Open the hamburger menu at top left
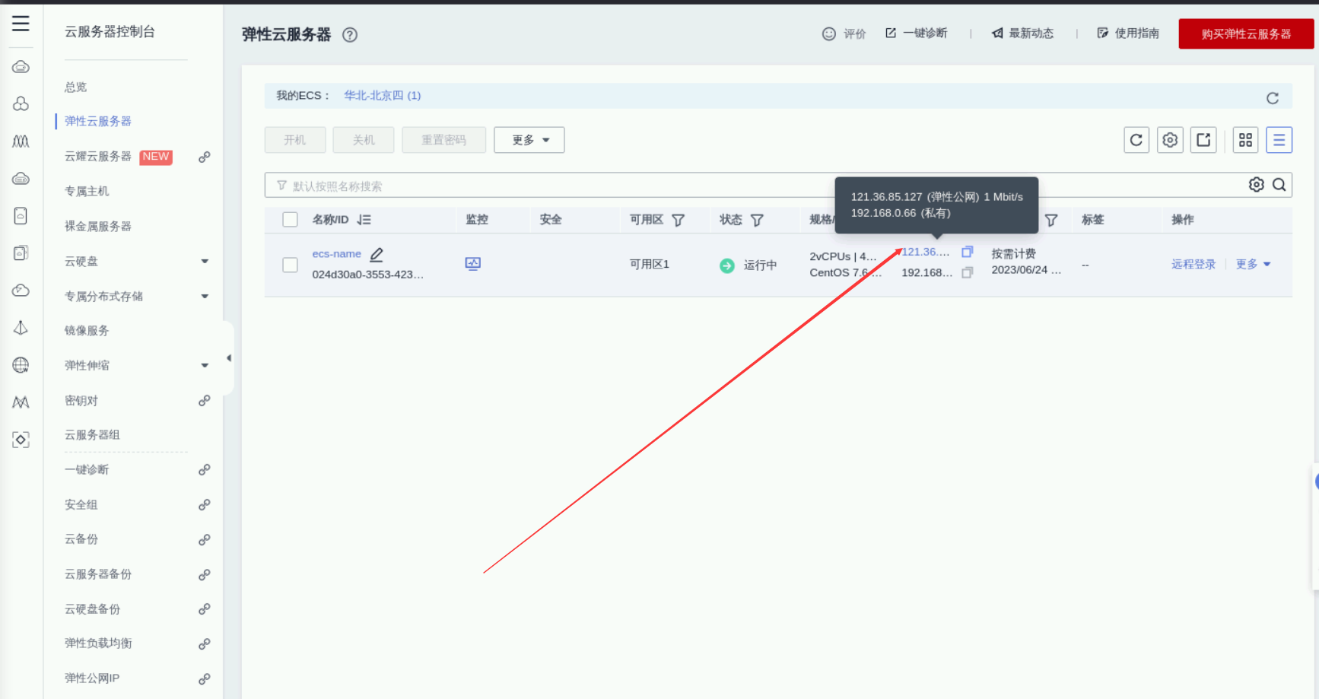 pyautogui.click(x=21, y=24)
